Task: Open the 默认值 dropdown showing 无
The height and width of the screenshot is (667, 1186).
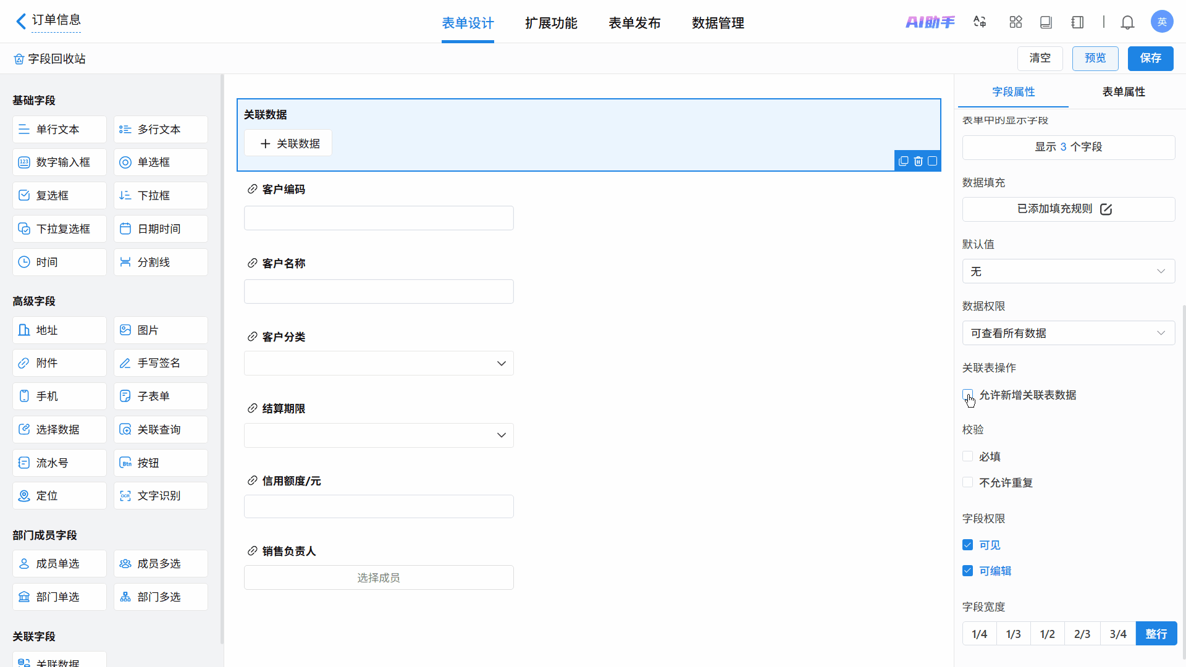Action: pos(1068,271)
